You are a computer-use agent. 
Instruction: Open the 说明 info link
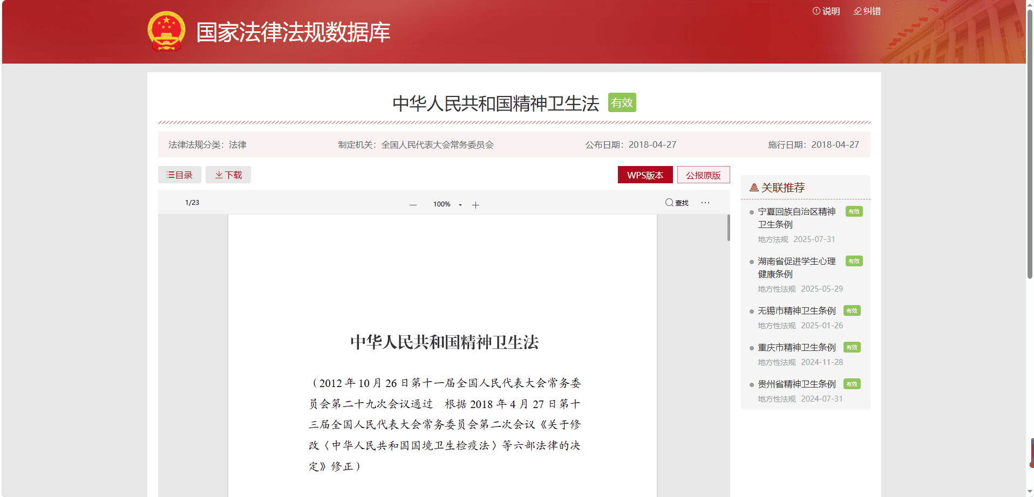(x=826, y=11)
